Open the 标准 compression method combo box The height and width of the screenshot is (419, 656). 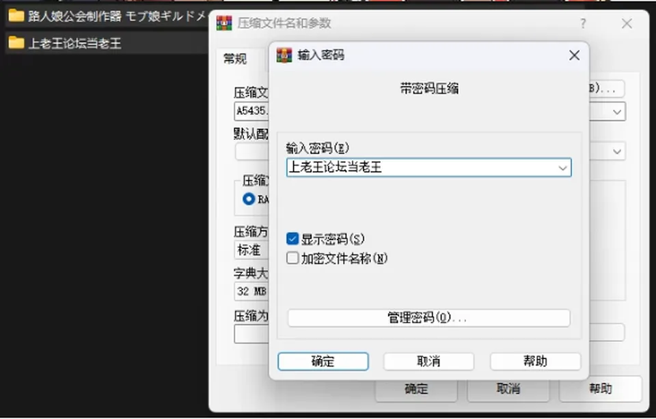251,250
